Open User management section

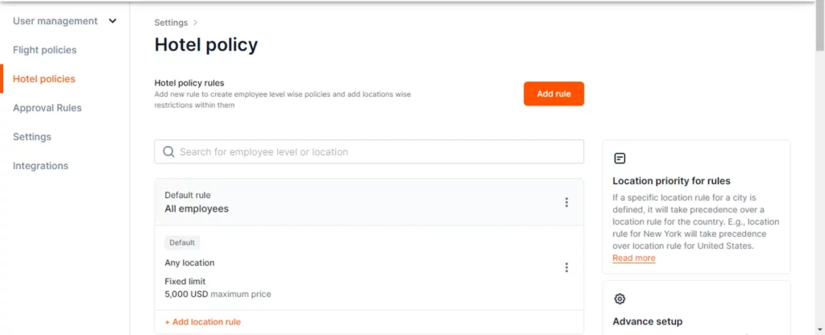pyautogui.click(x=56, y=21)
